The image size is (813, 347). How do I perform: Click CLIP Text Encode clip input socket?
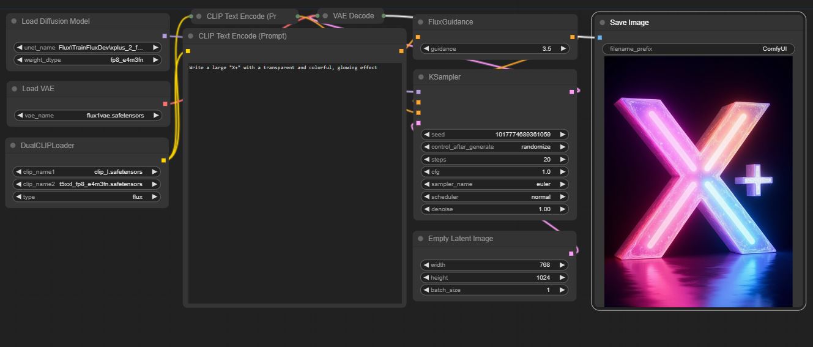(x=188, y=51)
